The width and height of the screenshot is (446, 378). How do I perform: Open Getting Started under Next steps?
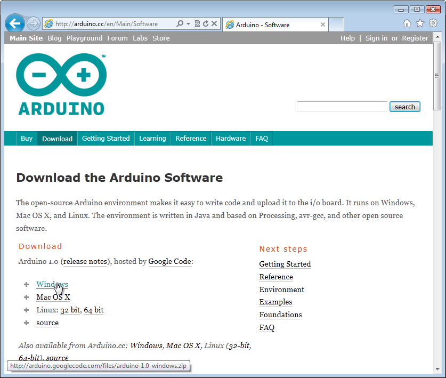(285, 264)
